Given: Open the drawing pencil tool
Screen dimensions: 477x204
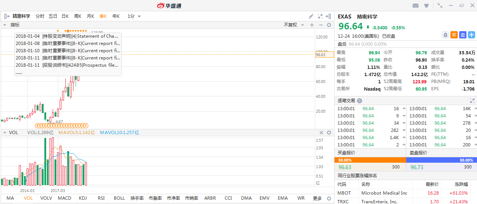Looking at the screenshot, I should tap(311, 16).
